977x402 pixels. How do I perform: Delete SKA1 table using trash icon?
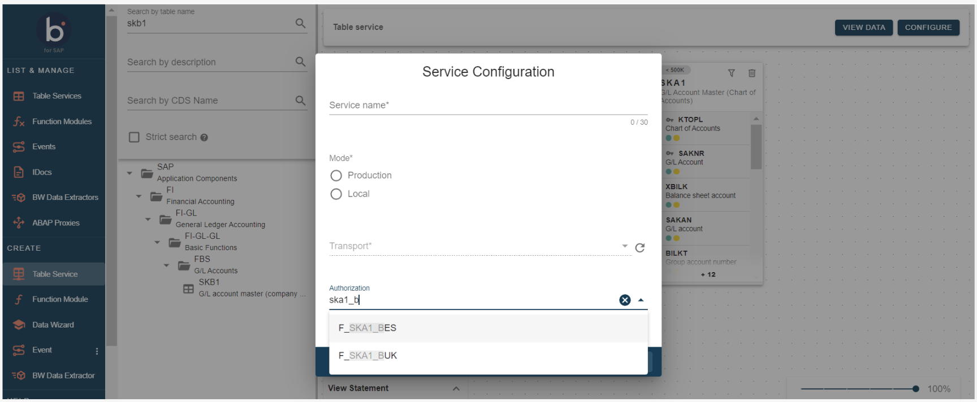point(751,73)
